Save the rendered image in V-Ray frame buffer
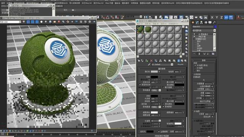Viewport: 244px width, 137px height. [x=50, y=22]
